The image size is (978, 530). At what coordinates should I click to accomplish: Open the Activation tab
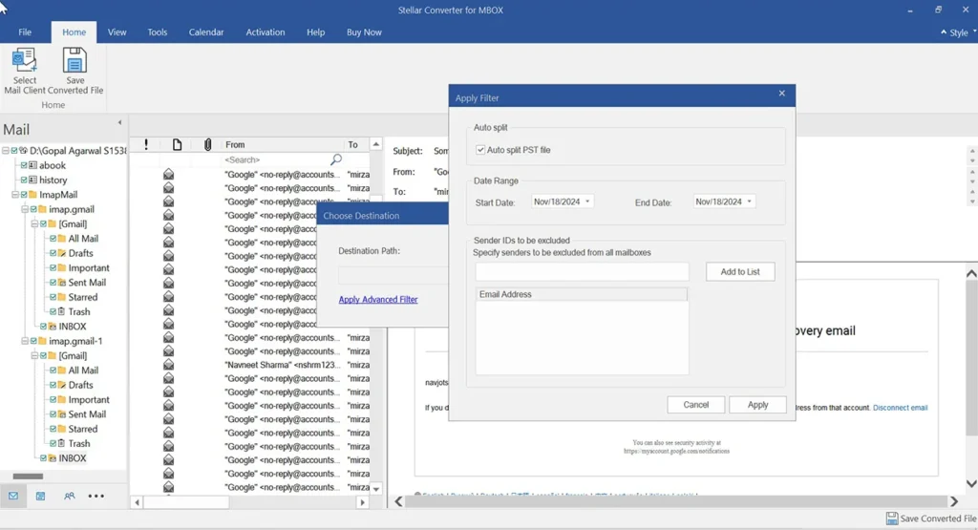pos(266,32)
